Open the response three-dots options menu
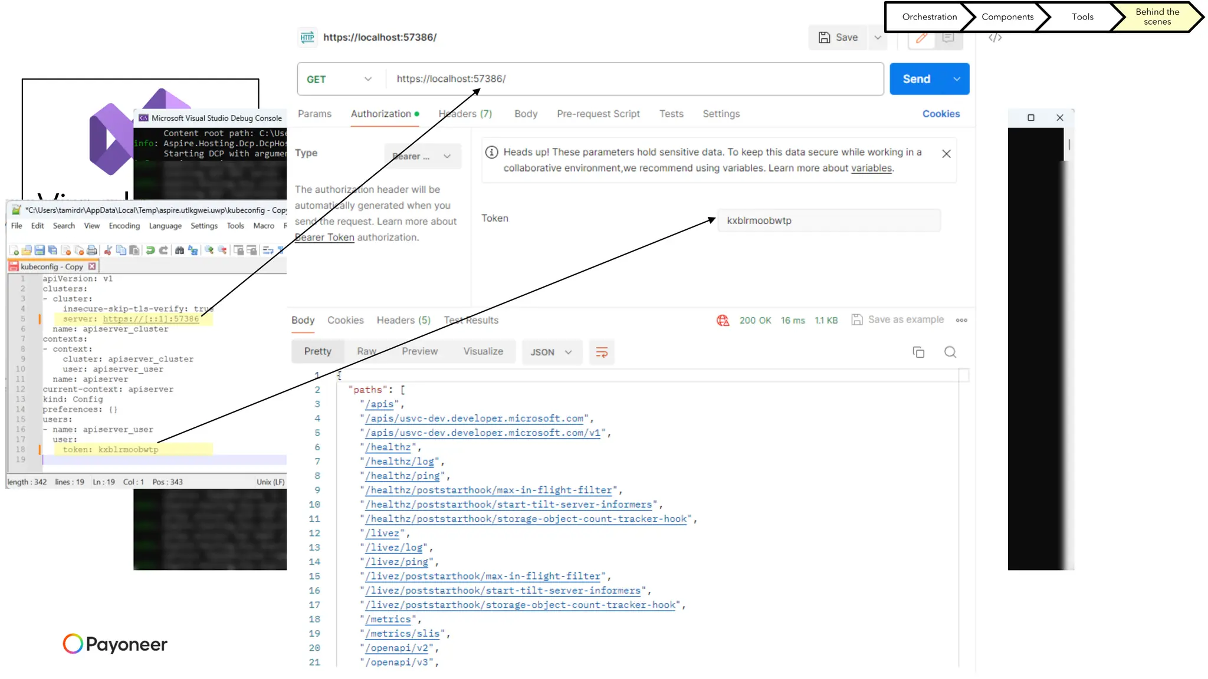The height and width of the screenshot is (679, 1208). [x=961, y=320]
